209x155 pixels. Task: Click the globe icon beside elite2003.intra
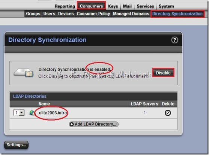coord(32,113)
